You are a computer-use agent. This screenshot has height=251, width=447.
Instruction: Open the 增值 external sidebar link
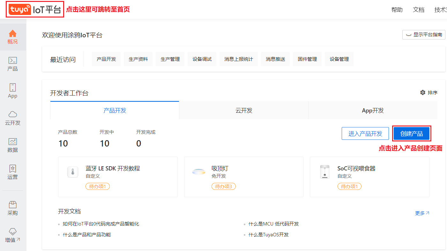pos(13,235)
